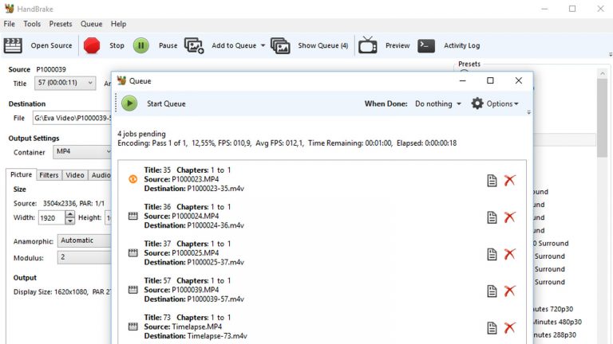This screenshot has height=344, width=613.
Task: Open the Container MP4 dropdown
Action: click(x=82, y=152)
